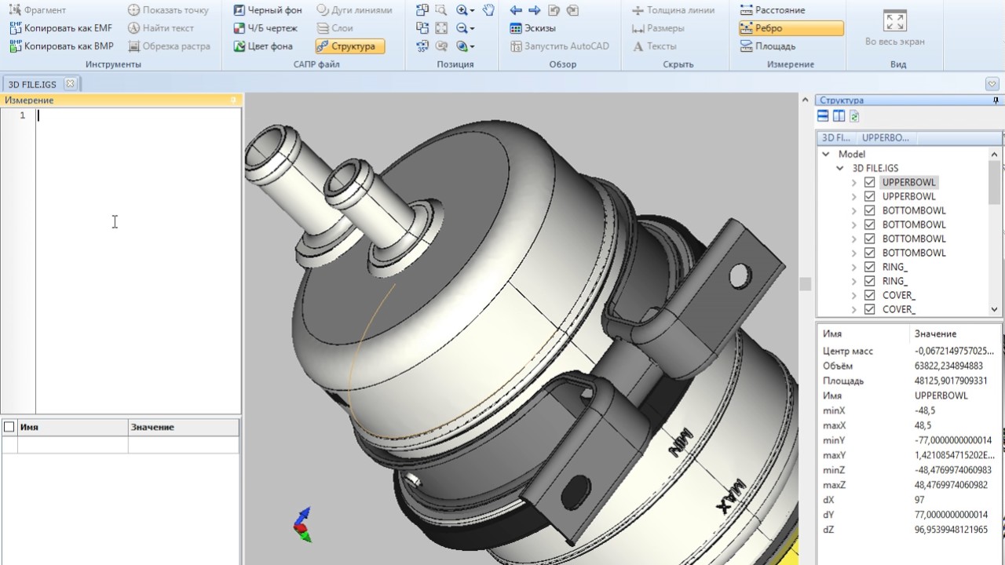Uncheck the non-highlighted UPPERBOWL checkbox
The height and width of the screenshot is (565, 1005).
[869, 197]
